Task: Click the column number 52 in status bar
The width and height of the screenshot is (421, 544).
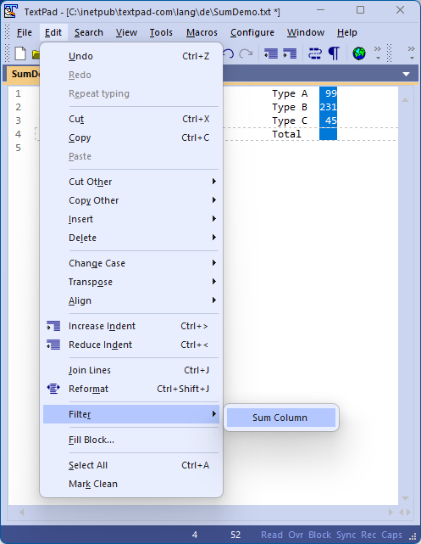Action: click(235, 535)
